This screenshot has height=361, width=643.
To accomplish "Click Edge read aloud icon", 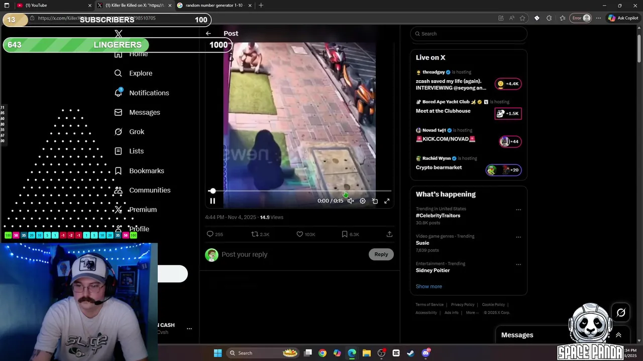I will coord(511,18).
